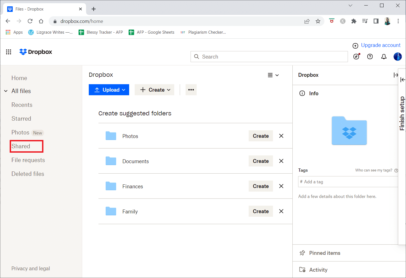Open the Upload dropdown

109,90
